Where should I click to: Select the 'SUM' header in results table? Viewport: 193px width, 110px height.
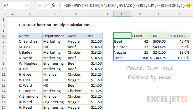(x=158, y=36)
